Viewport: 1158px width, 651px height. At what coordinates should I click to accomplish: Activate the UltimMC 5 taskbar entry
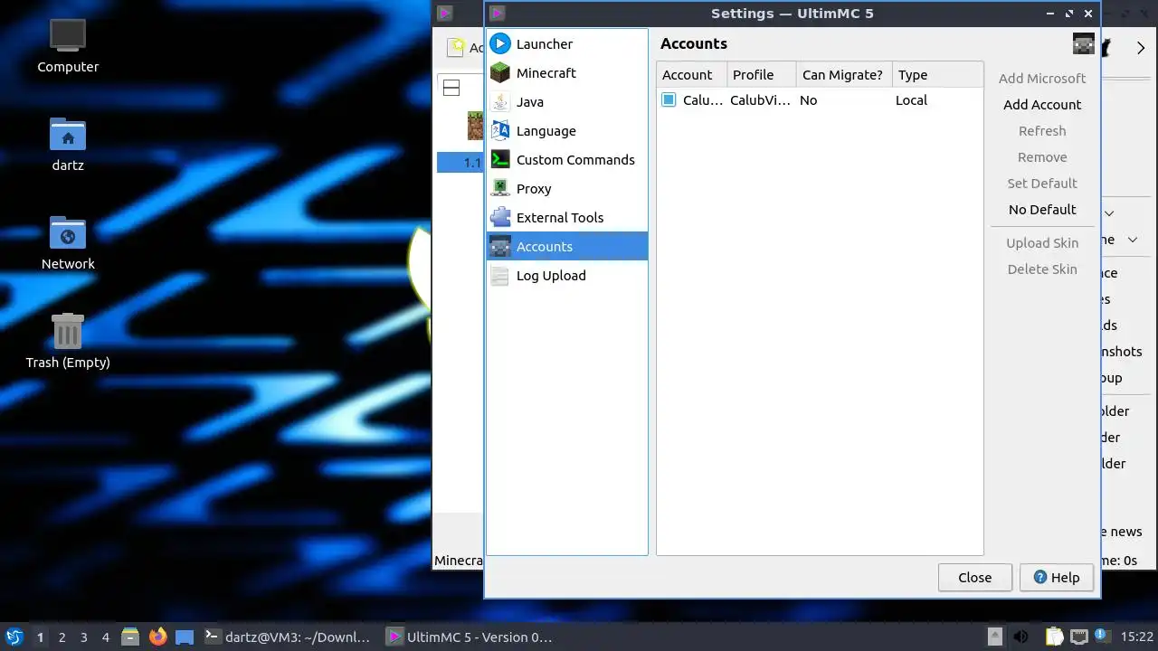click(x=470, y=637)
